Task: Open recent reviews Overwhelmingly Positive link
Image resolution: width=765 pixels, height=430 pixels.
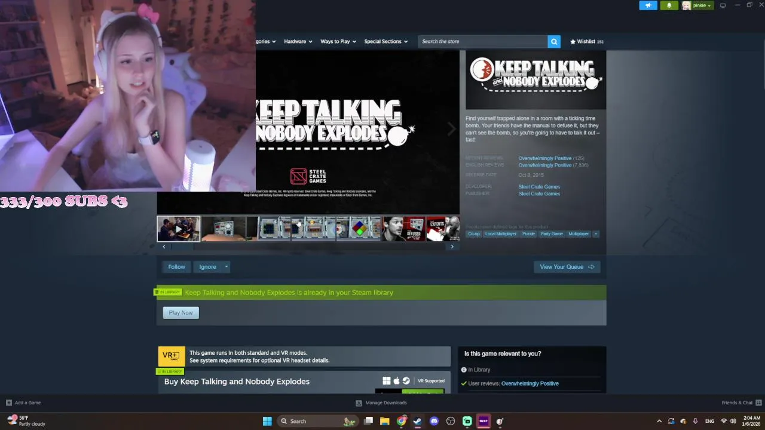Action: click(545, 158)
